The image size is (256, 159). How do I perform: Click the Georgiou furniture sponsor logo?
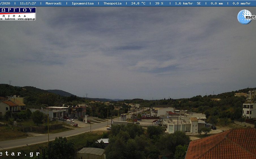click(18, 11)
